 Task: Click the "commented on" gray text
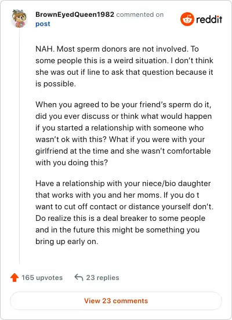click(x=140, y=14)
